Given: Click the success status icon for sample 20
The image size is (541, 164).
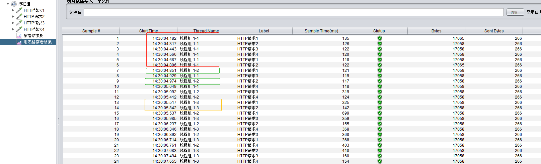Looking at the screenshot, I should point(380,140).
